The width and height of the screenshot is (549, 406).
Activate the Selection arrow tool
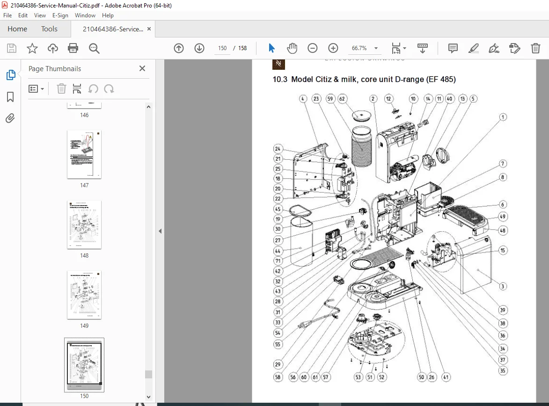(272, 48)
